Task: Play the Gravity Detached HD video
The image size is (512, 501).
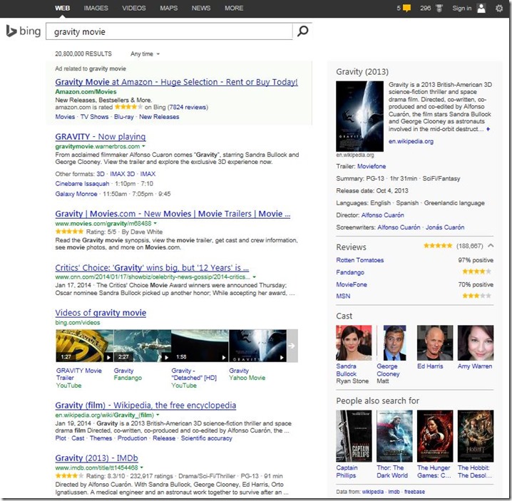Action: (200, 346)
